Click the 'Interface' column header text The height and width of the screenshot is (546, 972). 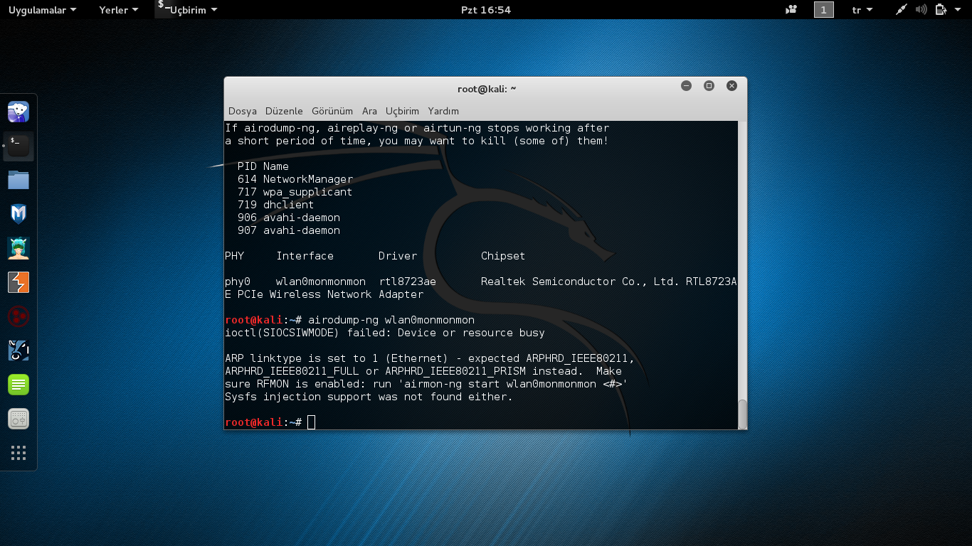pos(305,256)
